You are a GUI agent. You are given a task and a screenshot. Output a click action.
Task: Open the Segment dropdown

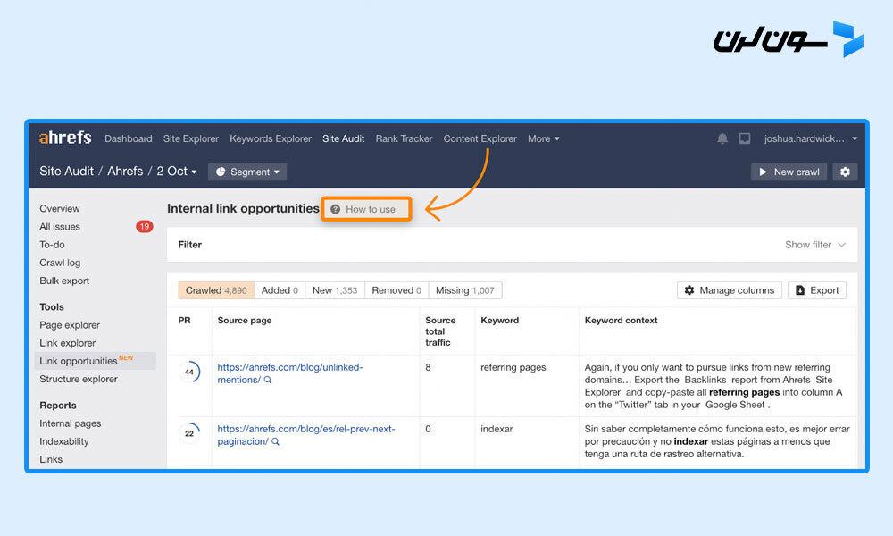[247, 172]
